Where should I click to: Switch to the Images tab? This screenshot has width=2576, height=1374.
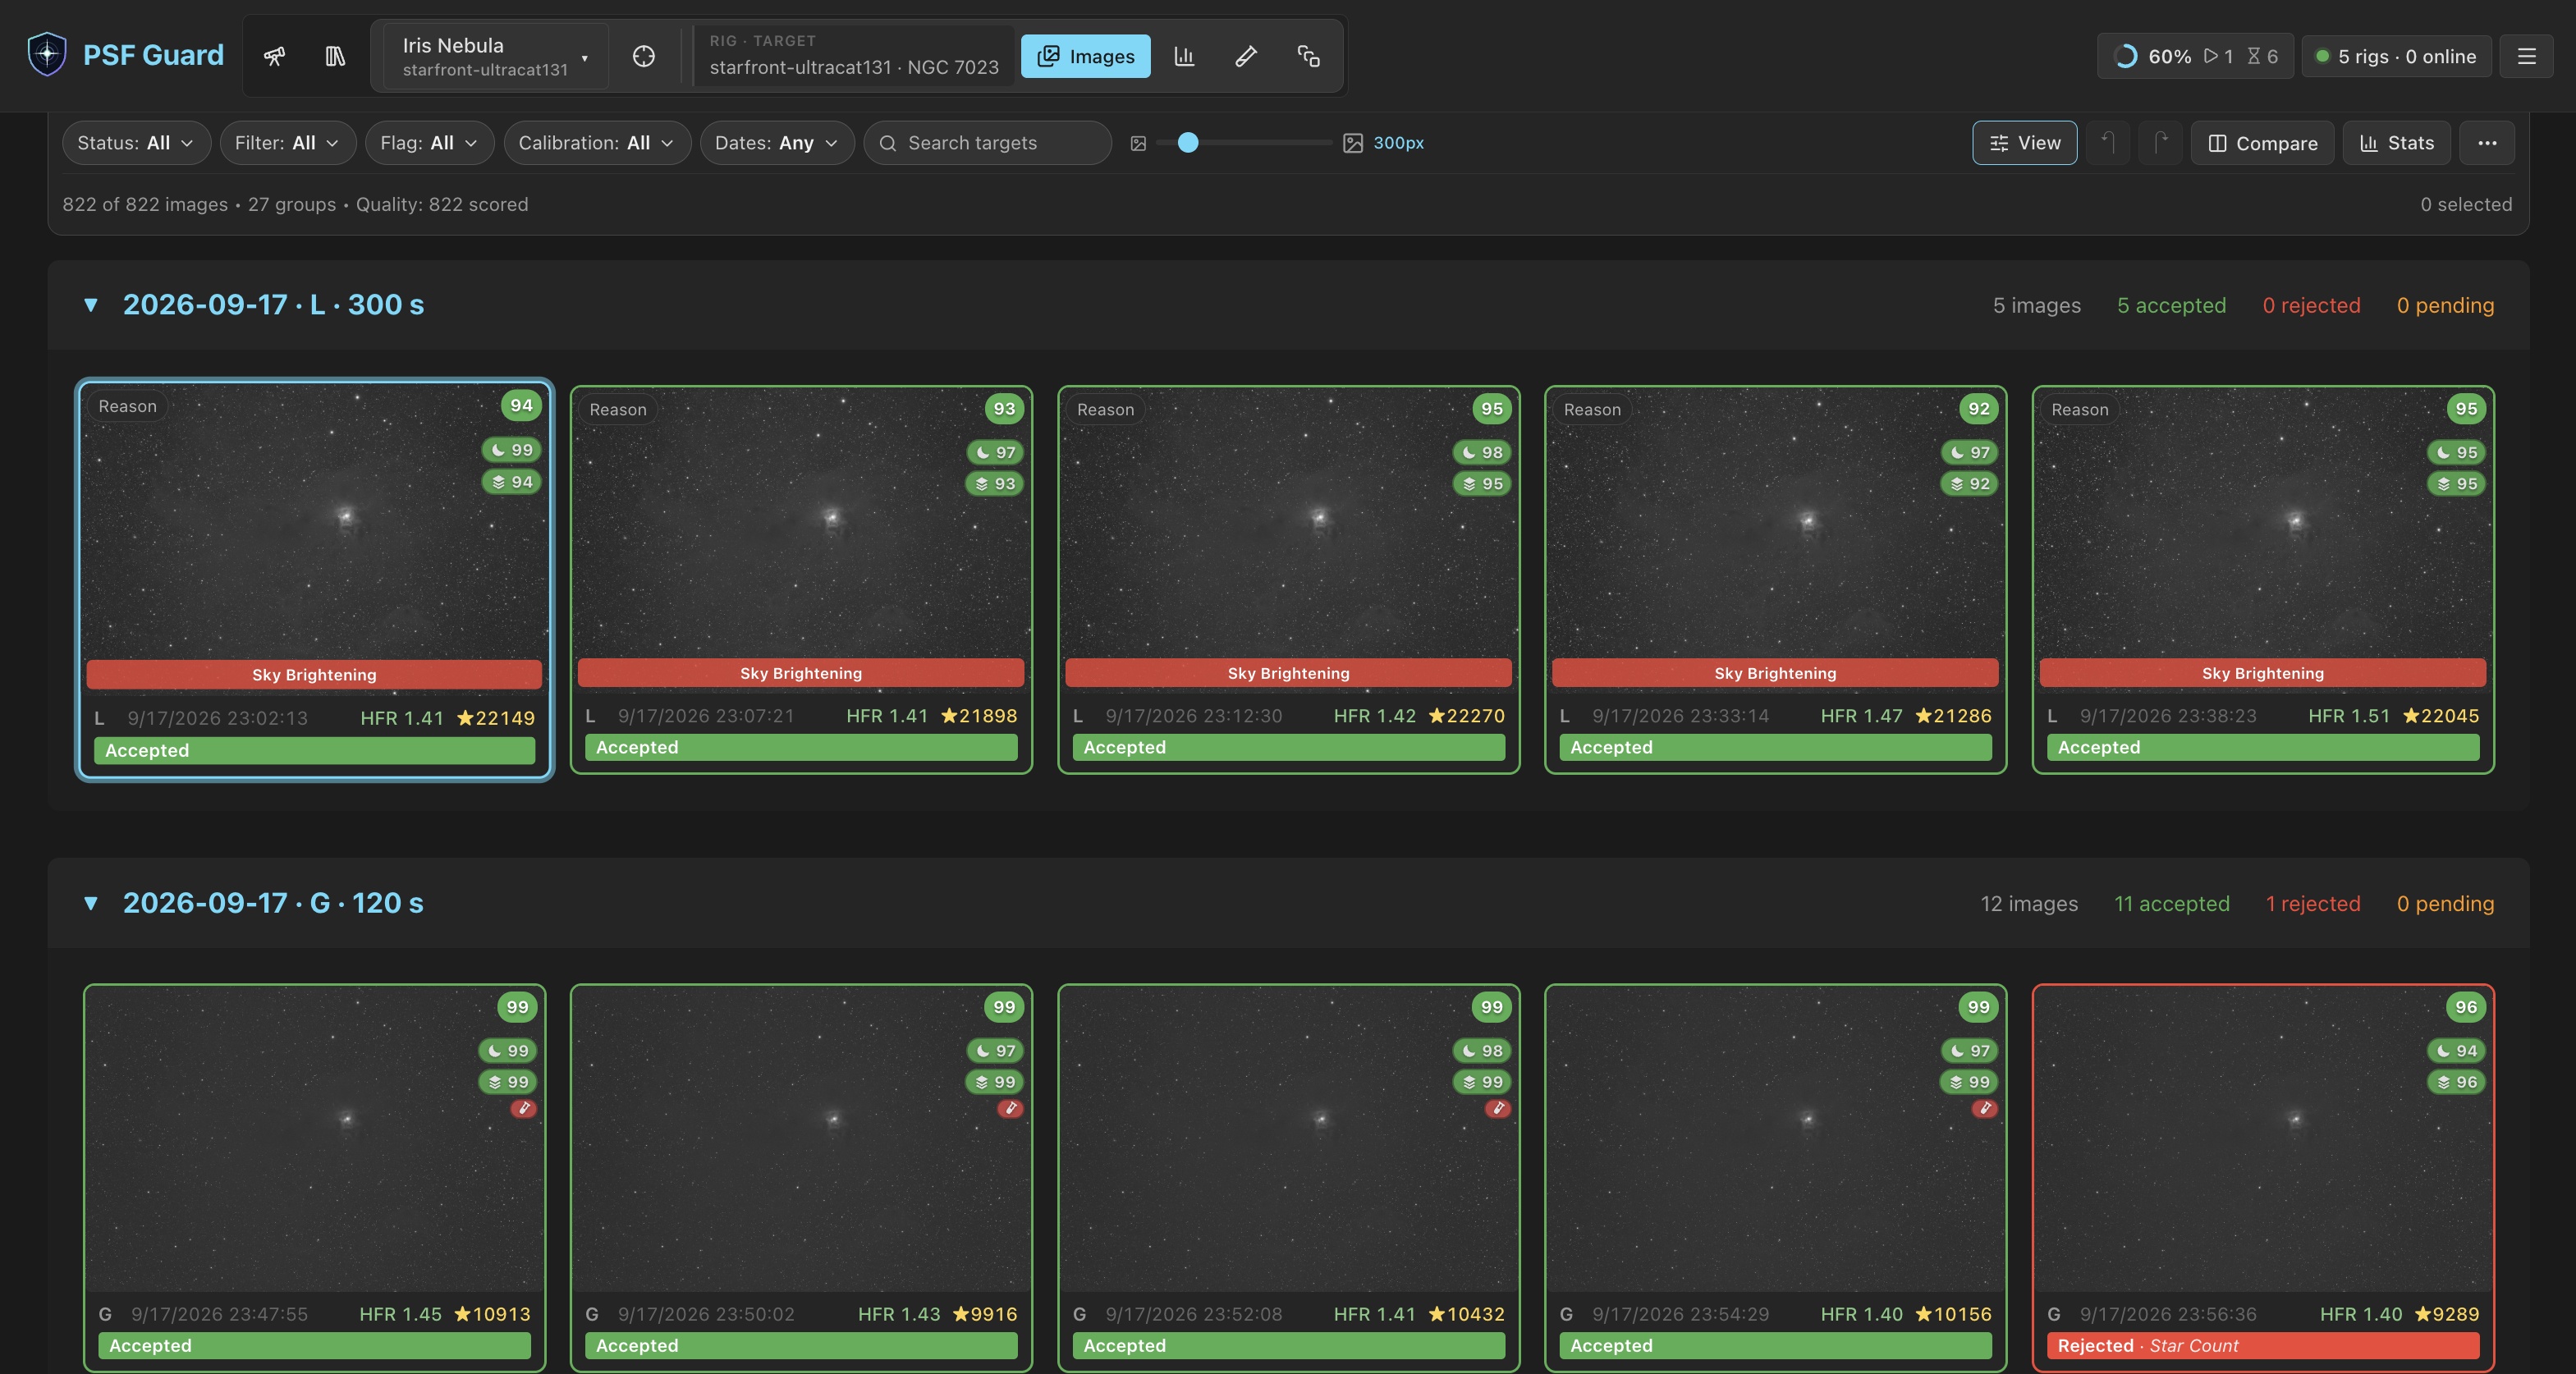pyautogui.click(x=1085, y=56)
